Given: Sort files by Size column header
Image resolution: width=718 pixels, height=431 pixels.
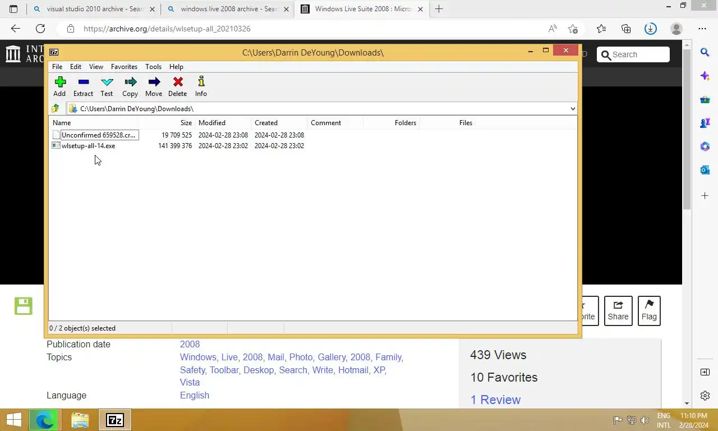Looking at the screenshot, I should [167, 123].
